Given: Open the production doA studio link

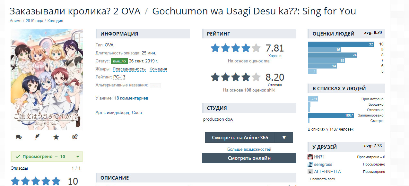Looking at the screenshot, I should pyautogui.click(x=218, y=119).
